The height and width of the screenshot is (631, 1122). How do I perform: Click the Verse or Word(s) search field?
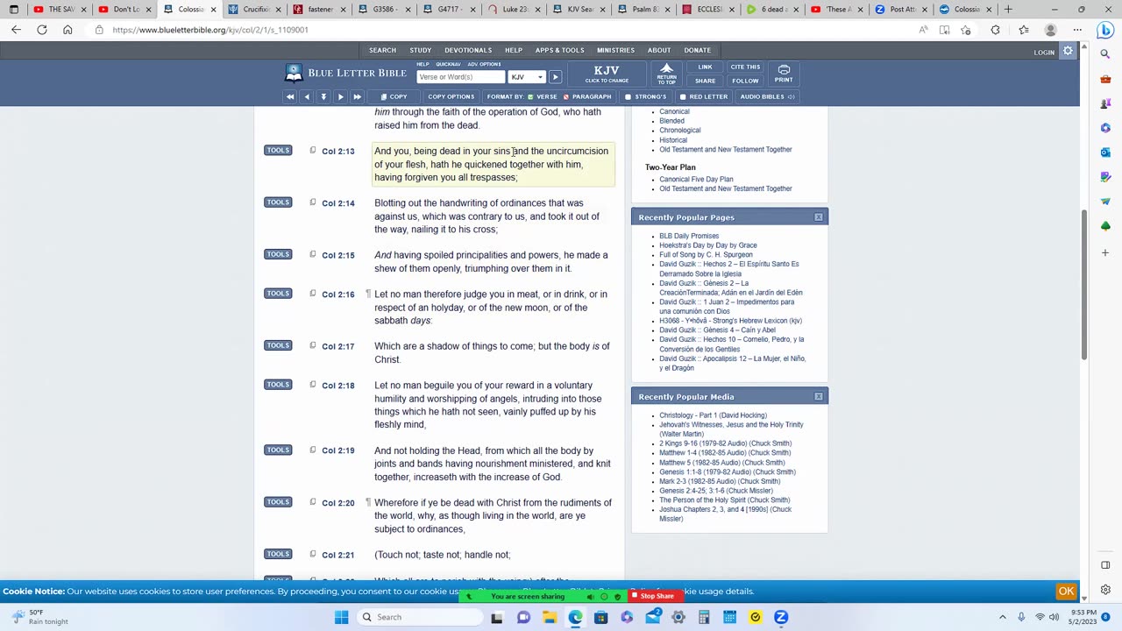[460, 77]
